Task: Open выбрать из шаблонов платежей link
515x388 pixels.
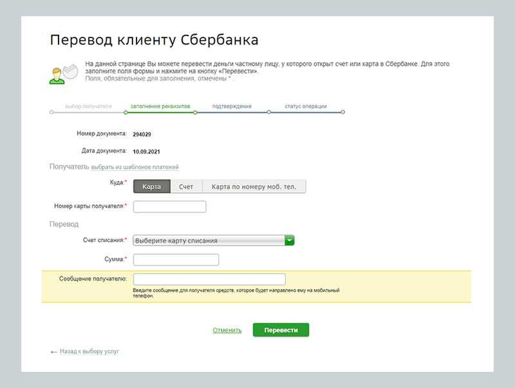Action: point(135,167)
